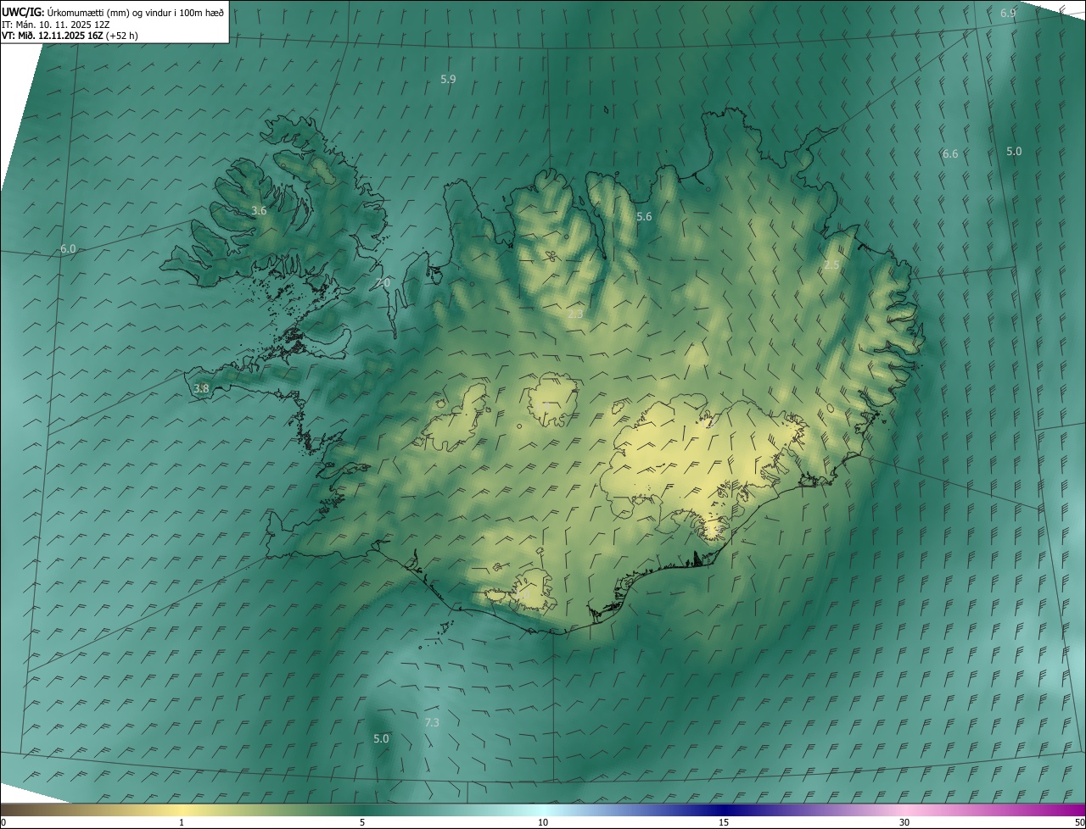Click the 50 tick on the color scale

(x=1079, y=822)
